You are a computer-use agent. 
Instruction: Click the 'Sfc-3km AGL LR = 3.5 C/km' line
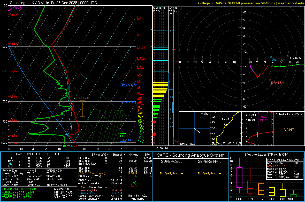pyautogui.click(x=19, y=189)
